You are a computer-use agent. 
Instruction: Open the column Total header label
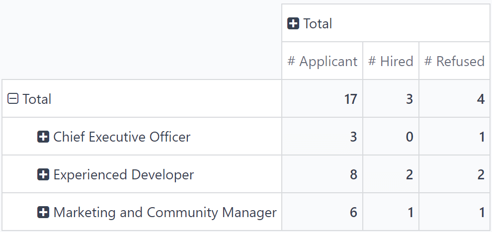click(318, 23)
